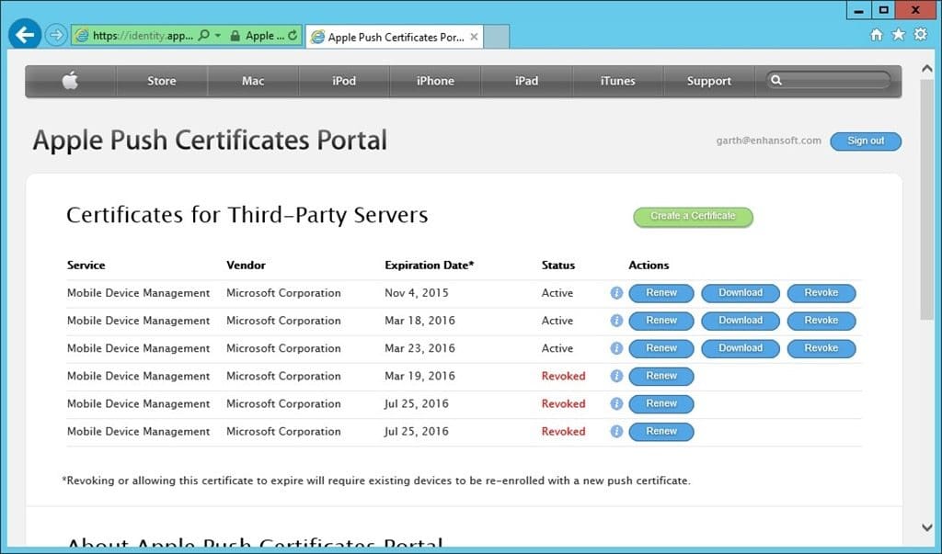The image size is (942, 554).
Task: Click the Actions column header
Action: point(649,266)
